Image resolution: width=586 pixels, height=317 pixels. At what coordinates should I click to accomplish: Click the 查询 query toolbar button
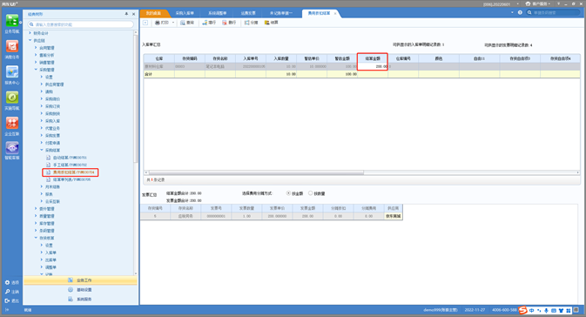click(187, 23)
